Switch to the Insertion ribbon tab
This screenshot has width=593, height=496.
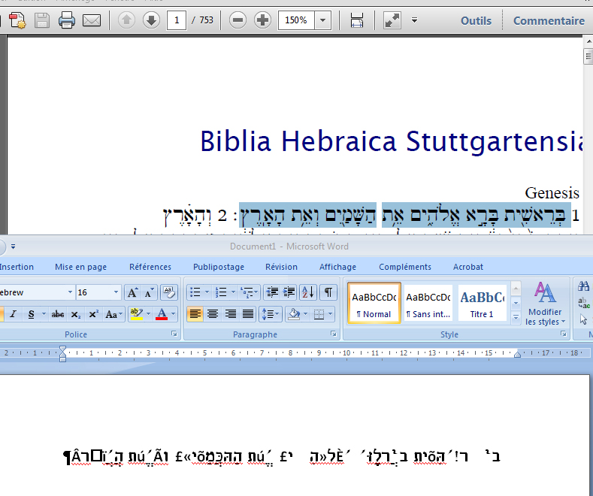(x=17, y=267)
